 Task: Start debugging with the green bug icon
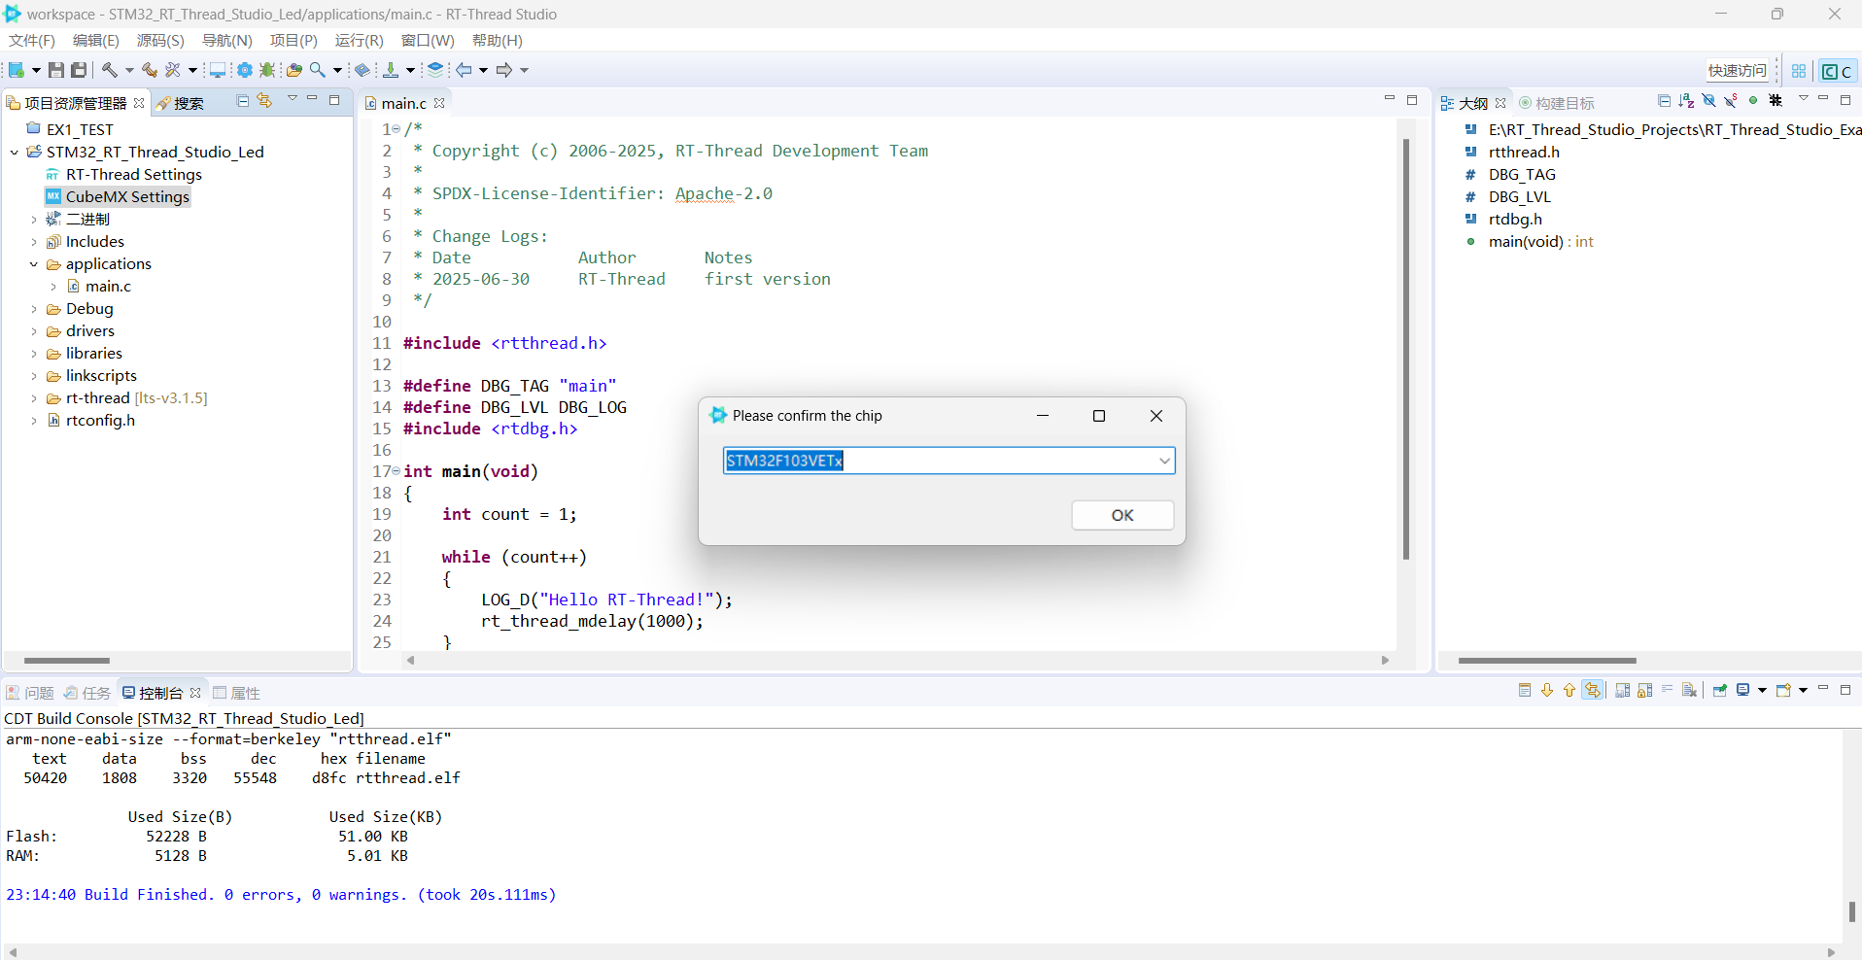tap(267, 70)
